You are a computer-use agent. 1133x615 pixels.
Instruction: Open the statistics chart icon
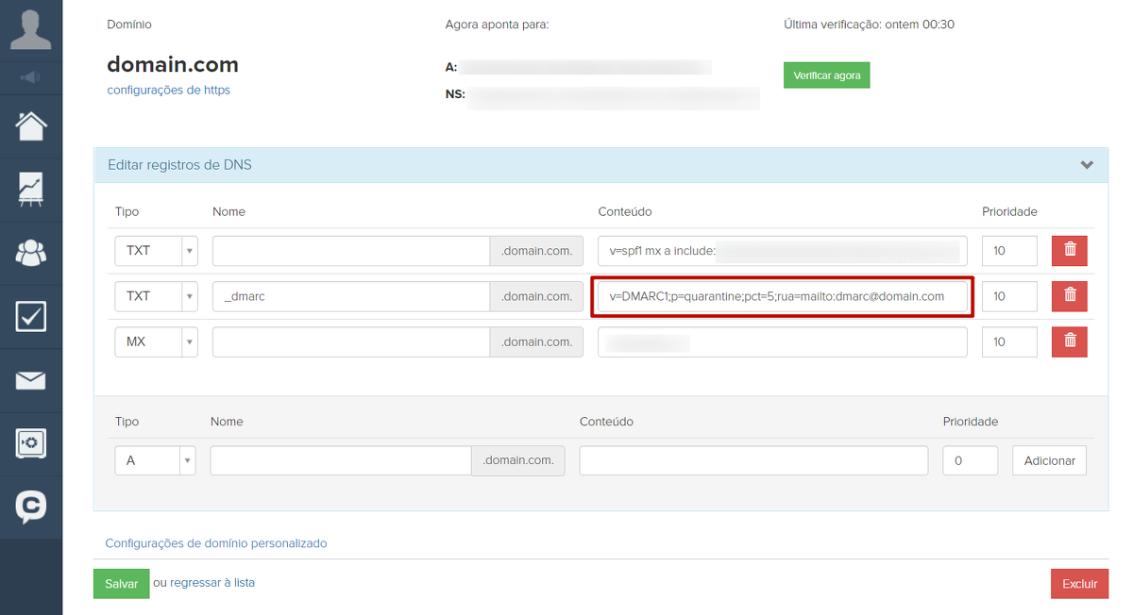click(30, 189)
